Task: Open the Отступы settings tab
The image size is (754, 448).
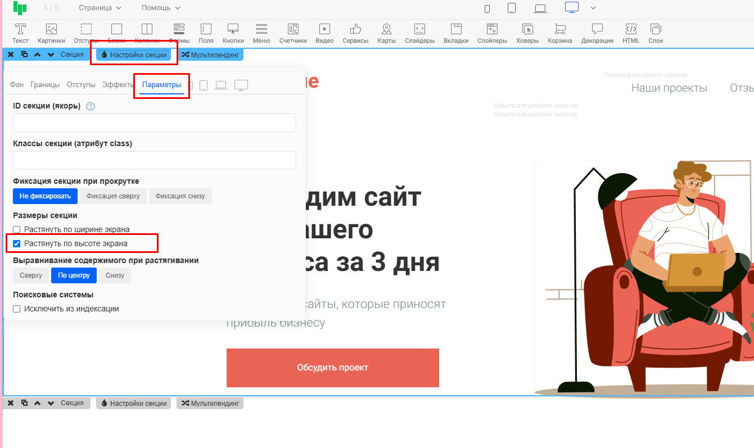Action: click(81, 85)
